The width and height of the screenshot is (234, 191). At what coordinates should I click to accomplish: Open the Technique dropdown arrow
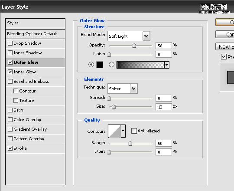pos(134,89)
